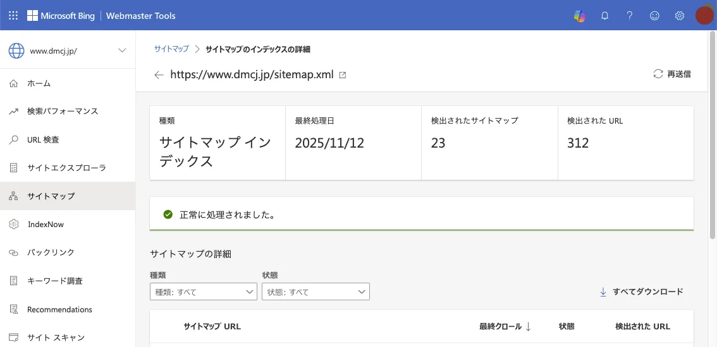Open キーワード調査 in the sidebar

(x=68, y=281)
